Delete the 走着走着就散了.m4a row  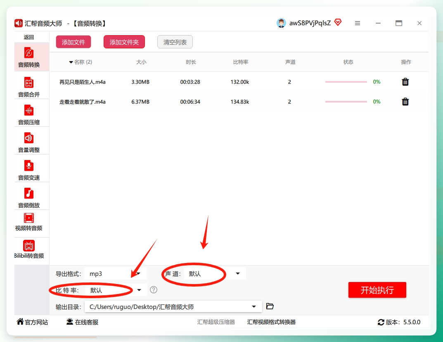click(x=405, y=102)
